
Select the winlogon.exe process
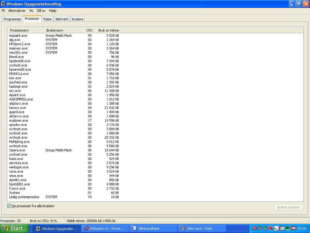click(x=64, y=167)
